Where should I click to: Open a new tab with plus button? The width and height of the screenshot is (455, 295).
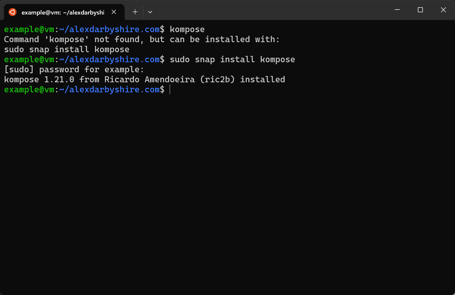(x=135, y=12)
